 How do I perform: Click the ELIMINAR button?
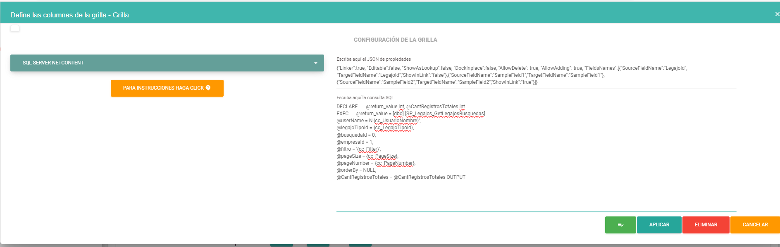click(x=706, y=225)
